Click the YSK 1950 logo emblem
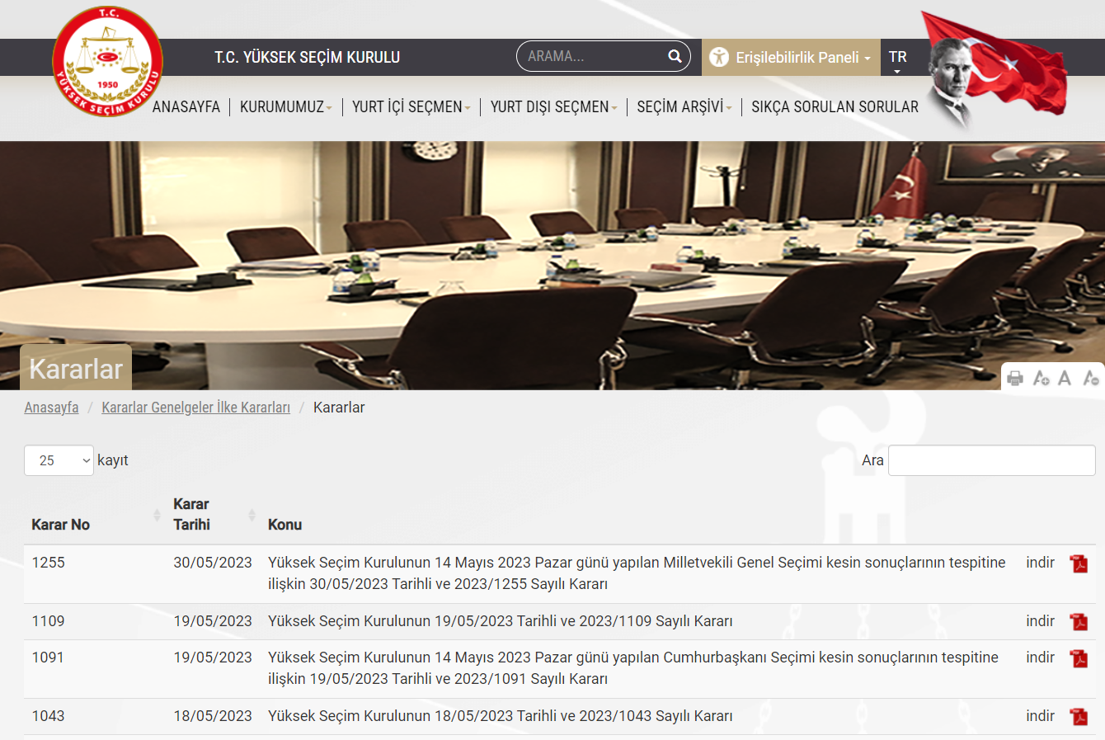Image resolution: width=1105 pixels, height=740 pixels. pos(107,62)
